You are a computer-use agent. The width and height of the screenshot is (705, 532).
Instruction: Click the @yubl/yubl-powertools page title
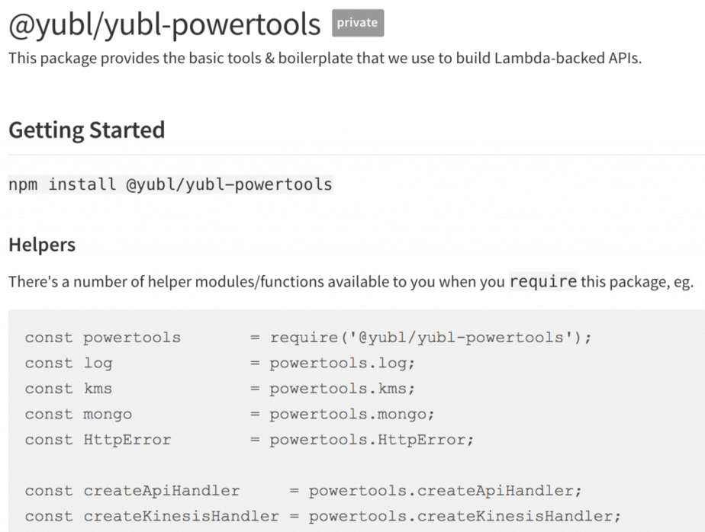point(164,25)
